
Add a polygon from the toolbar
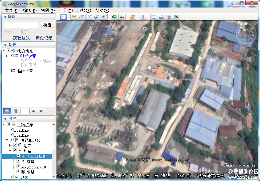pyautogui.click(x=82, y=17)
